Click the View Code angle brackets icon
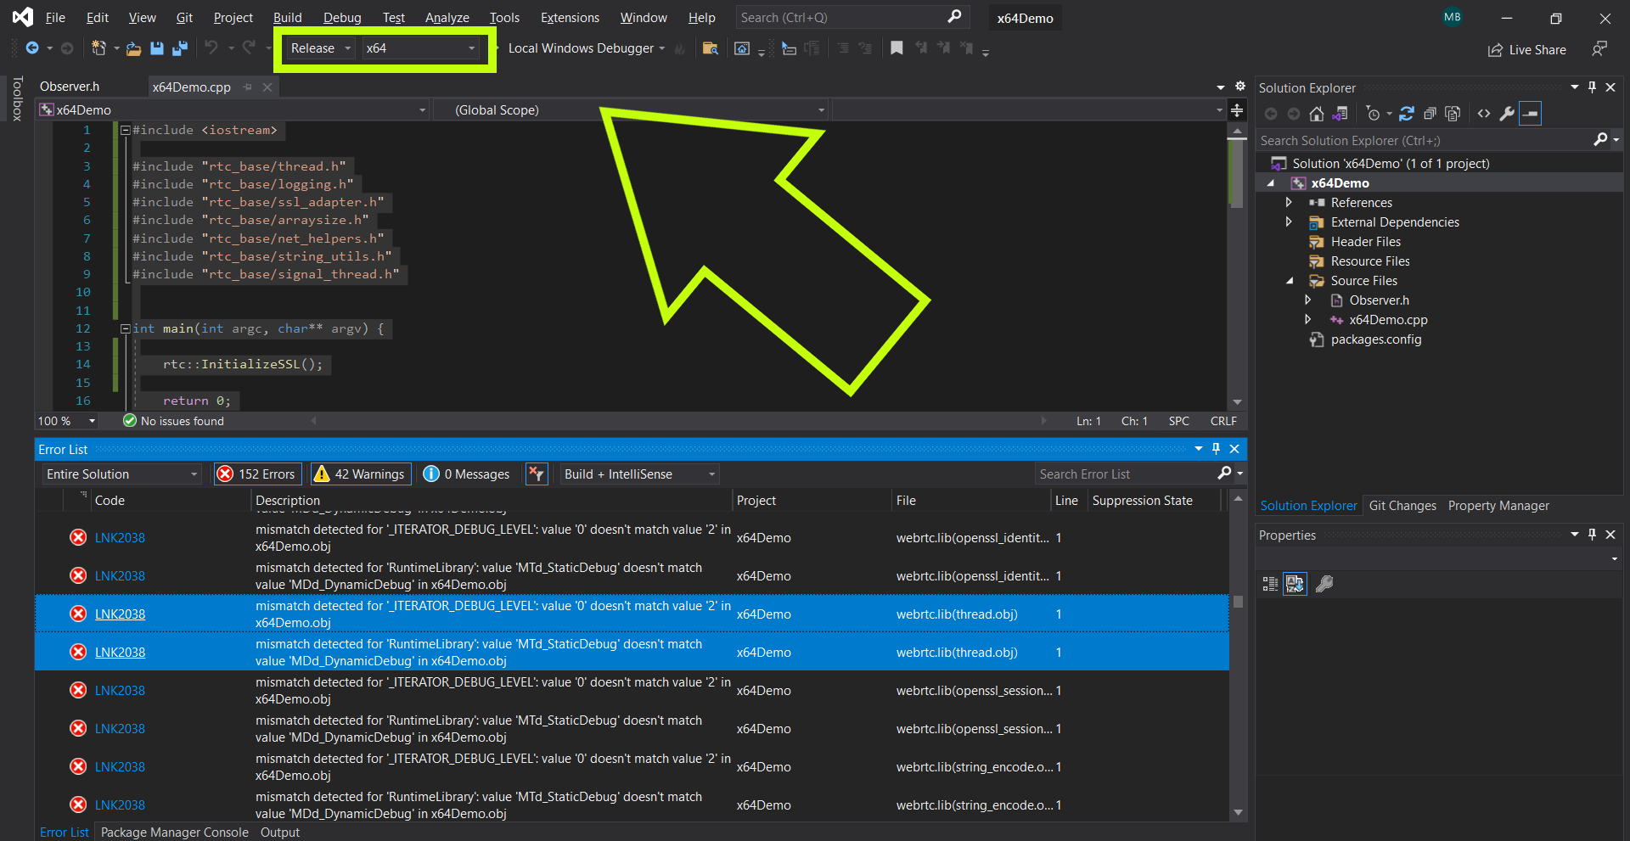Screen dimensions: 1630x841 [x=1484, y=114]
